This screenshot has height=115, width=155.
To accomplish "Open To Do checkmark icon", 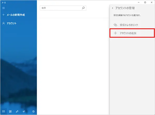I will click(24, 111).
